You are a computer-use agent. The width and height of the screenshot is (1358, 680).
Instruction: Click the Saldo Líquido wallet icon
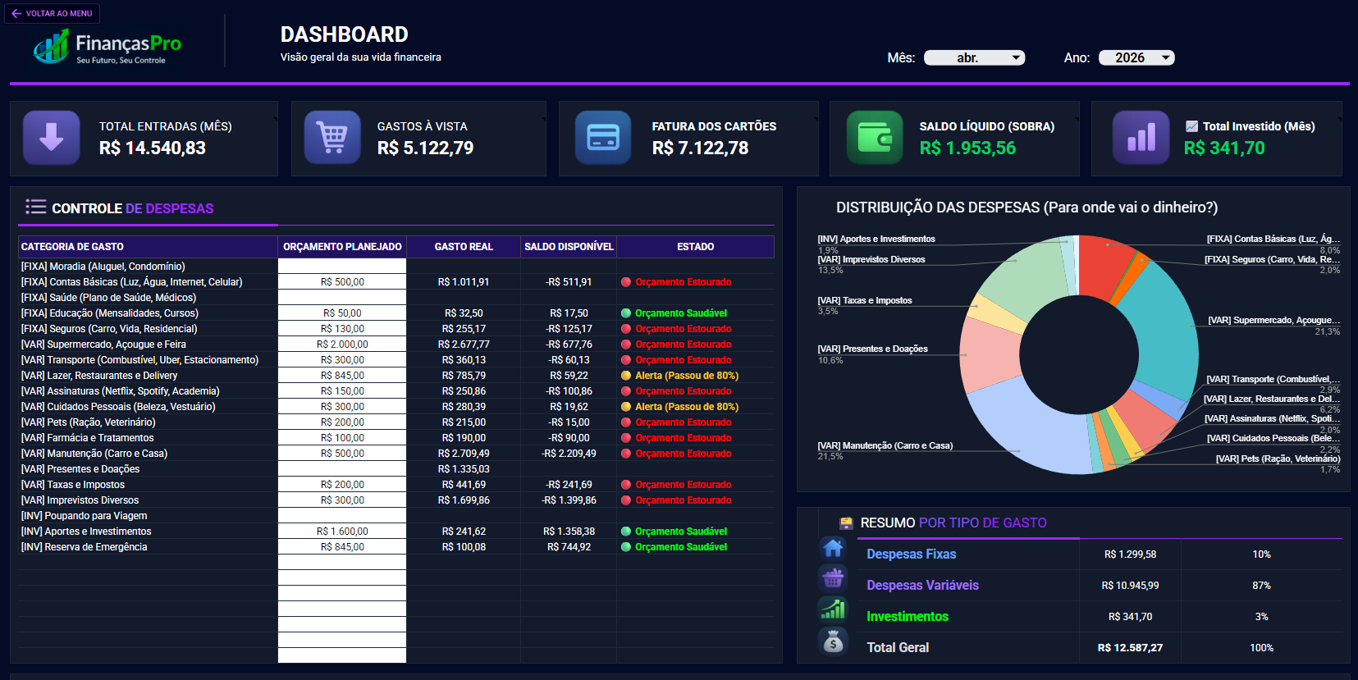(x=875, y=137)
